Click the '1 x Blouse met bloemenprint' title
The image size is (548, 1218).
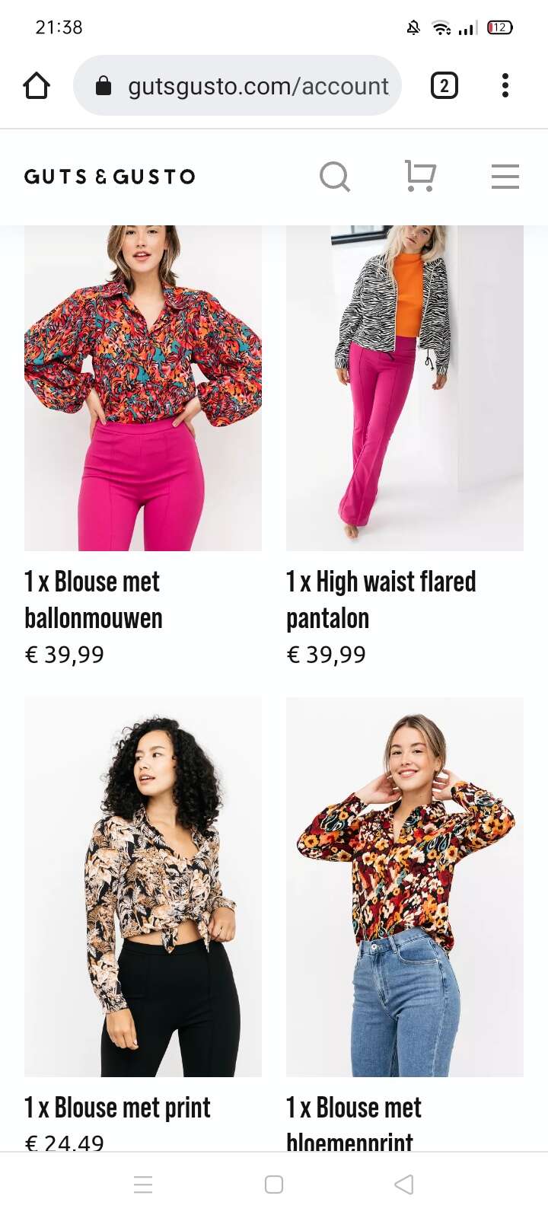click(353, 1123)
